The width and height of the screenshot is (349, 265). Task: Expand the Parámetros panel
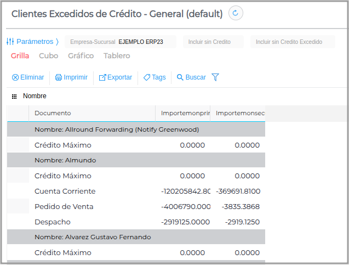tap(35, 42)
